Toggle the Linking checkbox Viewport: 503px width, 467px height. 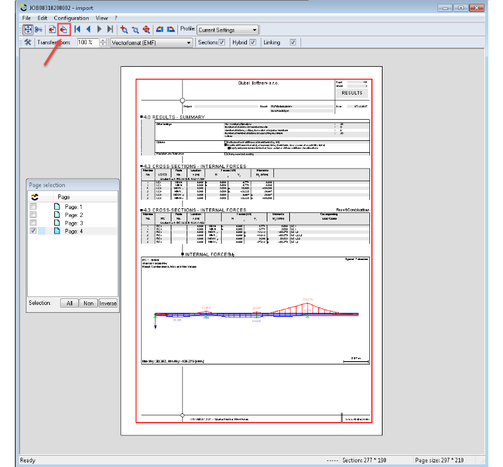[x=293, y=42]
